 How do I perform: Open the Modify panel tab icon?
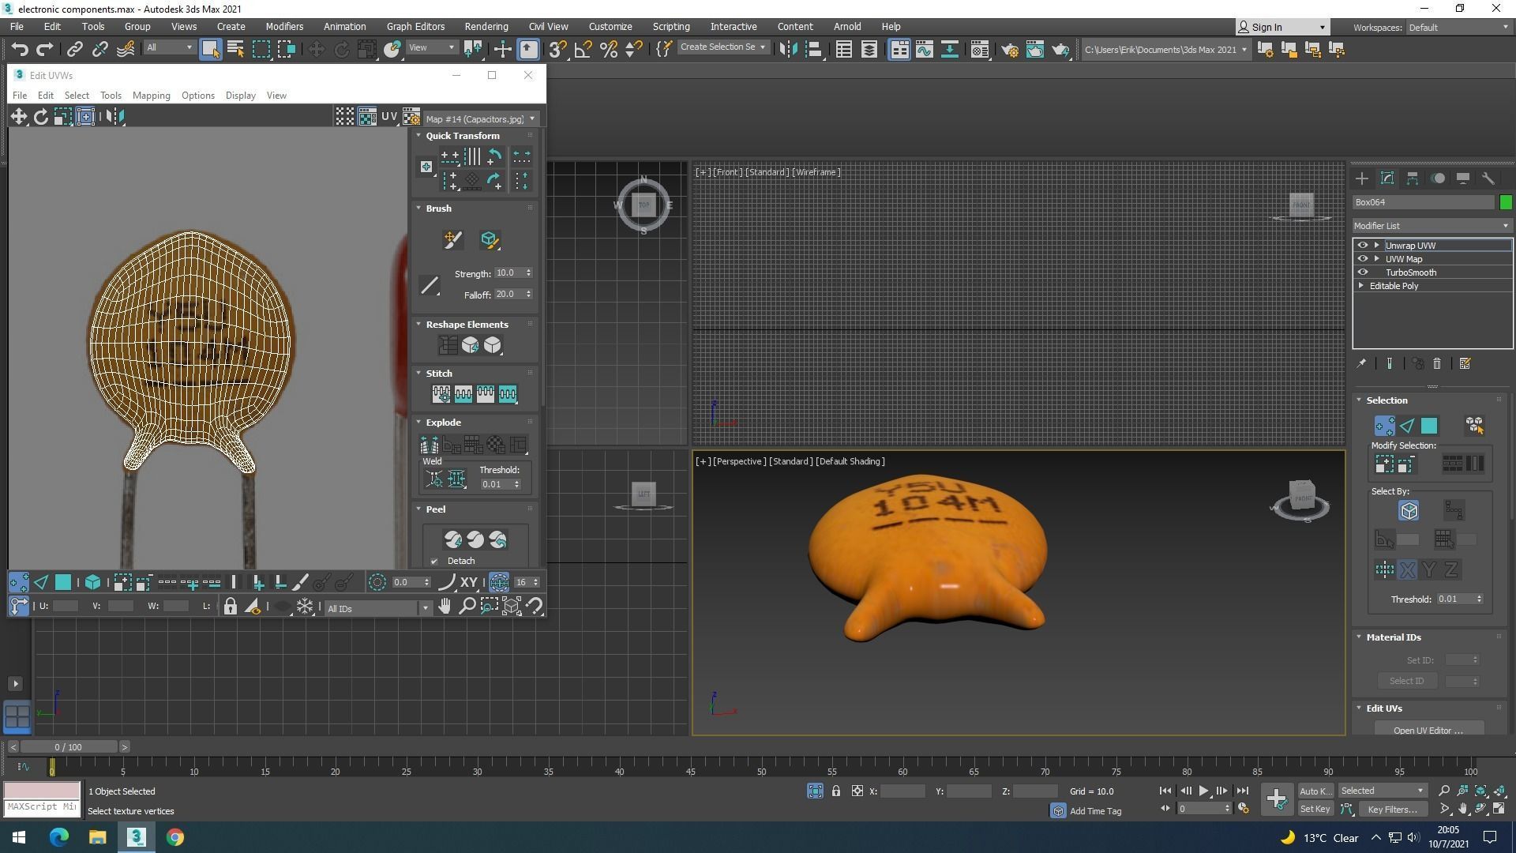1387,178
